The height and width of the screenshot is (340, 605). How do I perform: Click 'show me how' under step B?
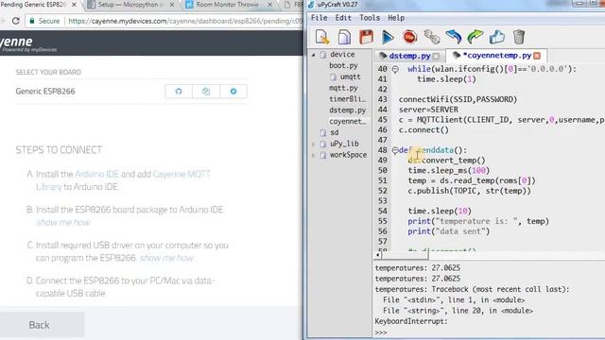(63, 223)
